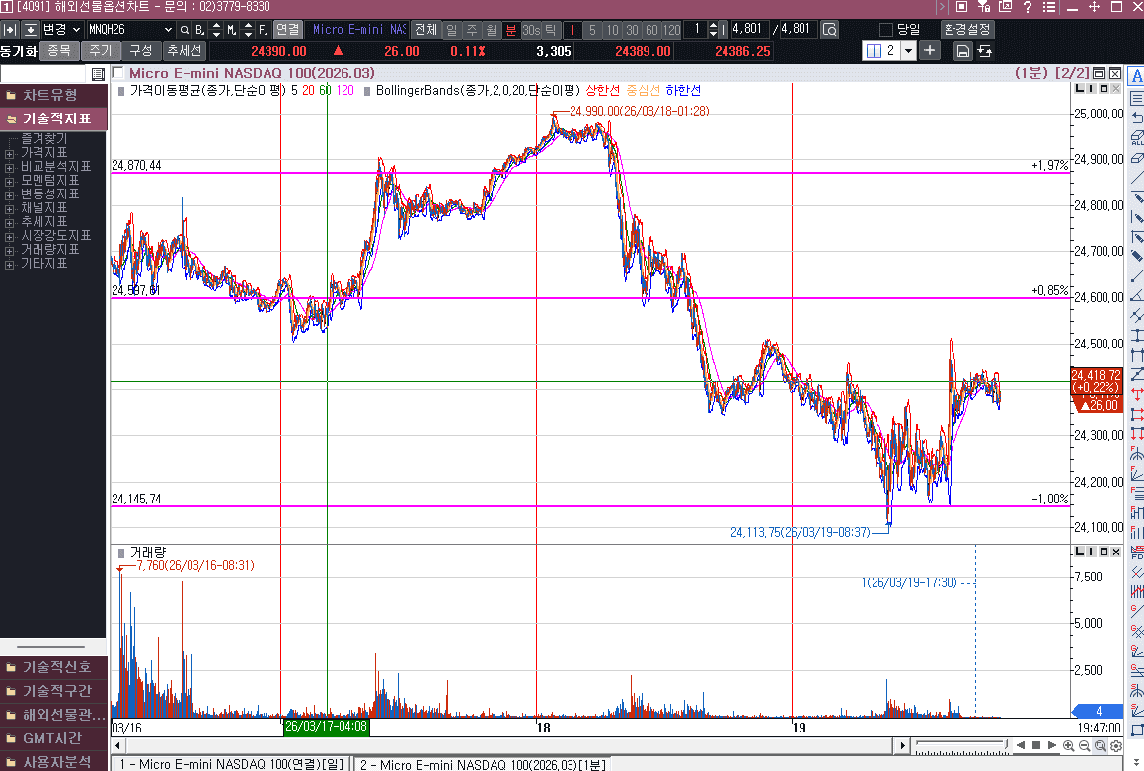Click the 환경설정 button
The height and width of the screenshot is (771, 1144).
(x=967, y=30)
